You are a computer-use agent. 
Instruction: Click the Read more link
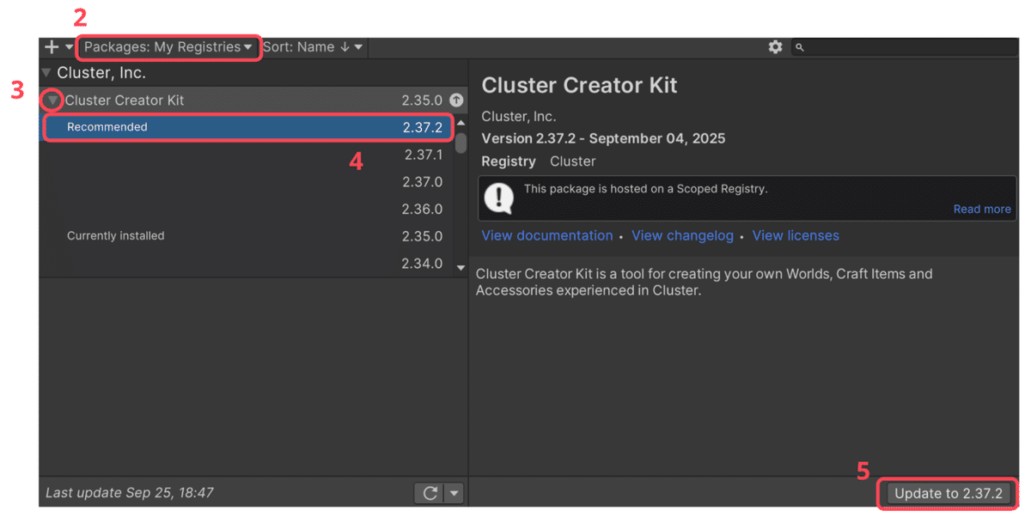(981, 209)
